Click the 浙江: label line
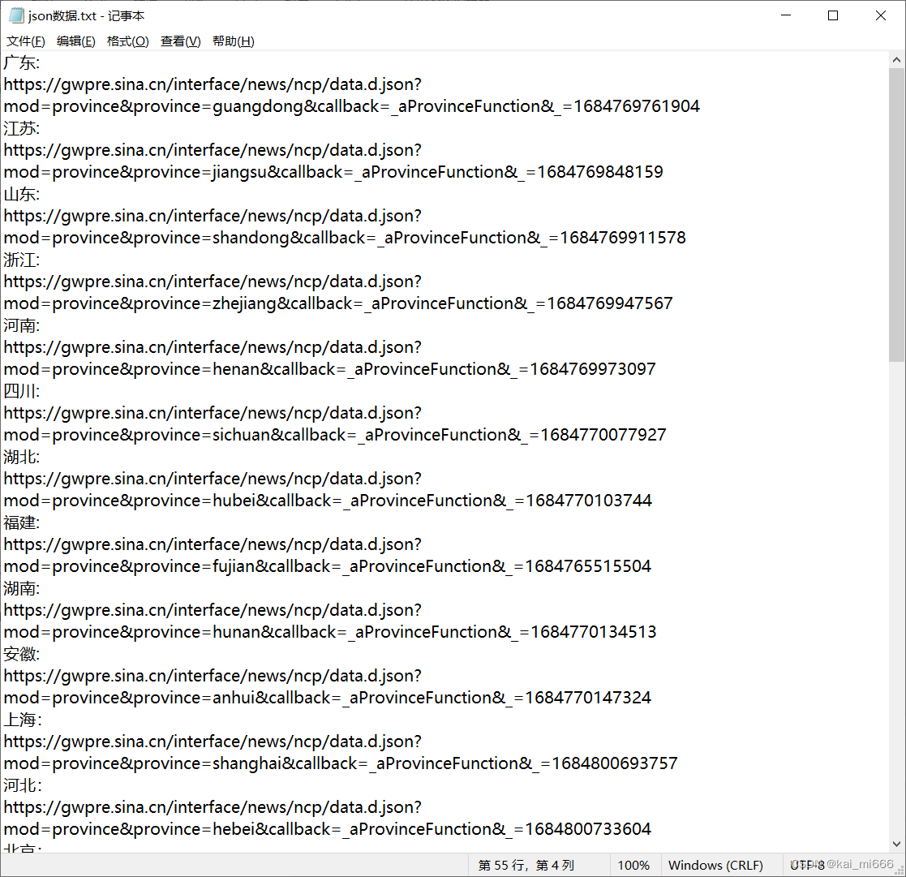 [22, 260]
